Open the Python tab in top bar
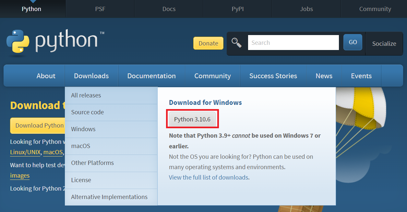407x212 pixels. point(31,9)
